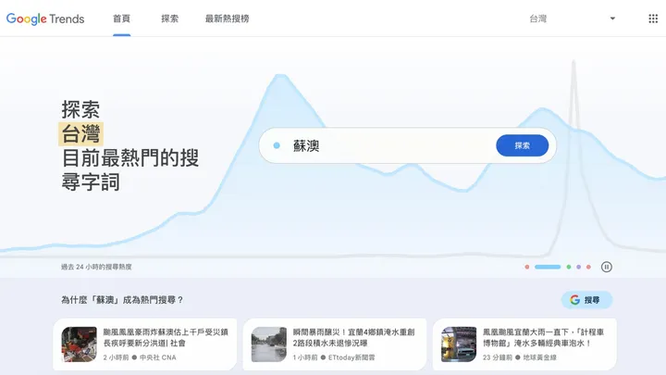Go to the 首頁 tab
Image resolution: width=666 pixels, height=375 pixels.
tap(121, 19)
